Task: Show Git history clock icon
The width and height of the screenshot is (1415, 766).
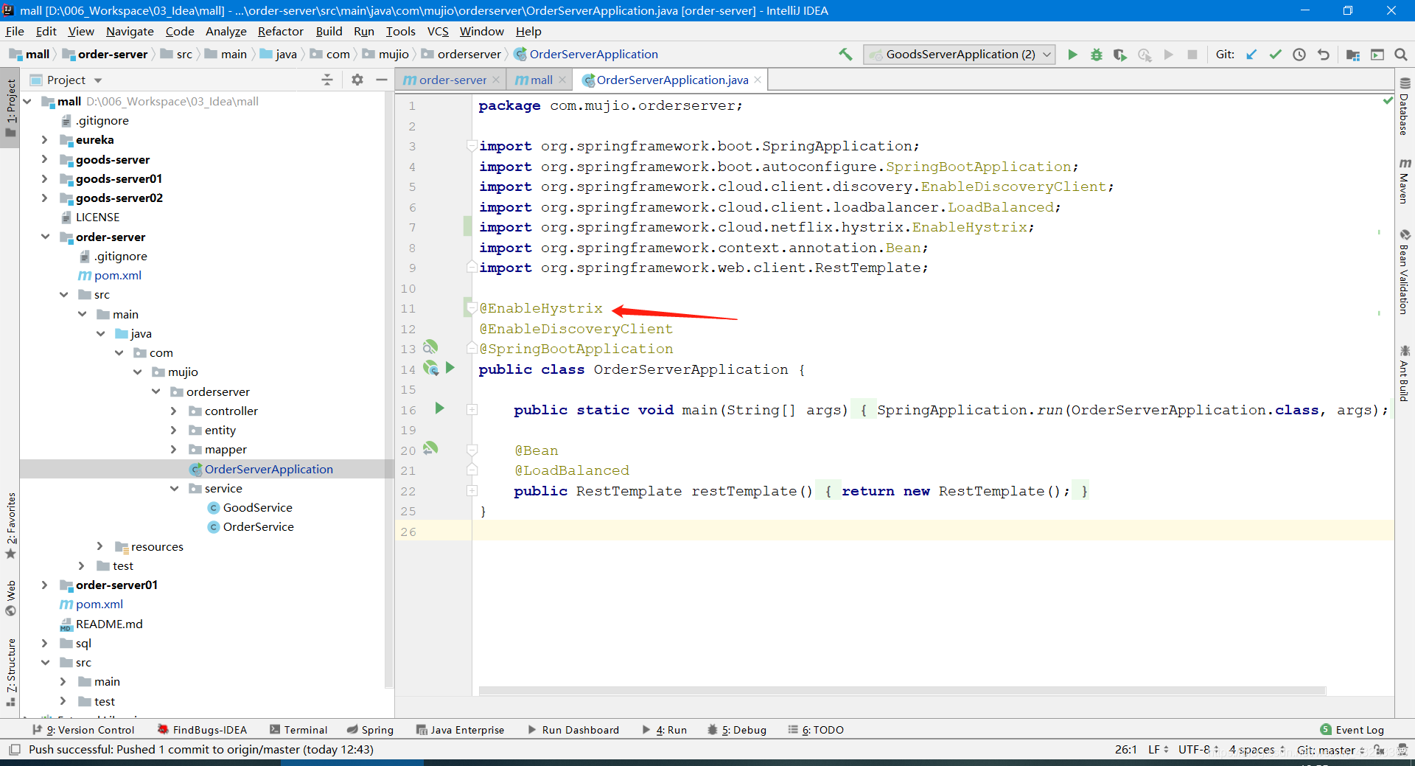Action: (1299, 55)
